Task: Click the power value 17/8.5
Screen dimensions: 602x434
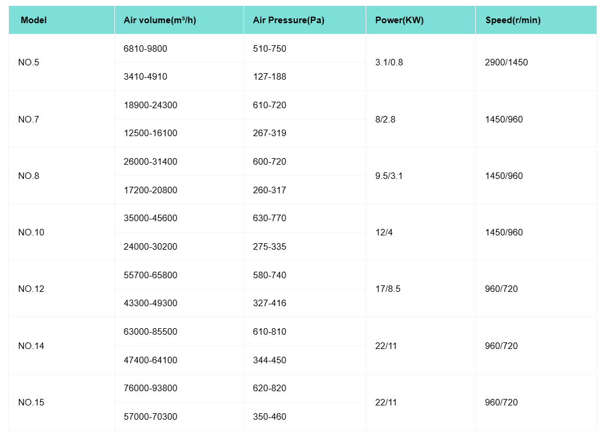Action: 388,289
